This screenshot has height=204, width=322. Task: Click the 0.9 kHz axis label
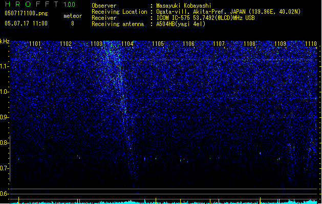[x=4, y=117]
